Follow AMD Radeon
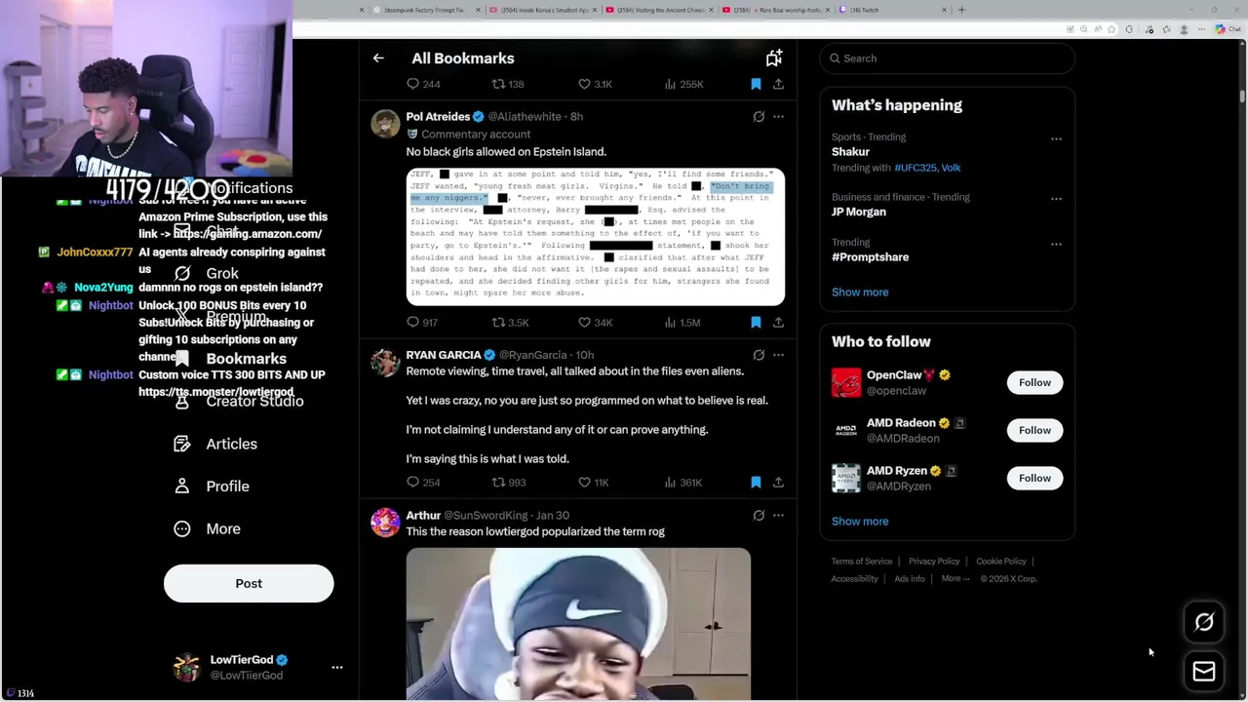 tap(1034, 430)
